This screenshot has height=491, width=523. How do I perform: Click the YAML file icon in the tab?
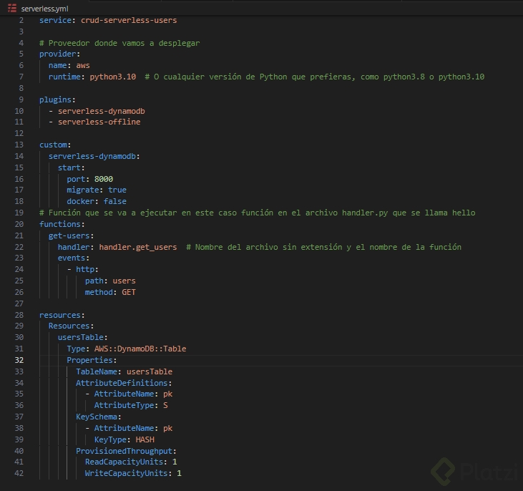pos(12,7)
